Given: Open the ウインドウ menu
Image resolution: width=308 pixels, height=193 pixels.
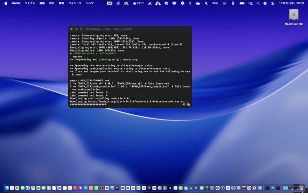Looking at the screenshot, I should coord(75,3).
